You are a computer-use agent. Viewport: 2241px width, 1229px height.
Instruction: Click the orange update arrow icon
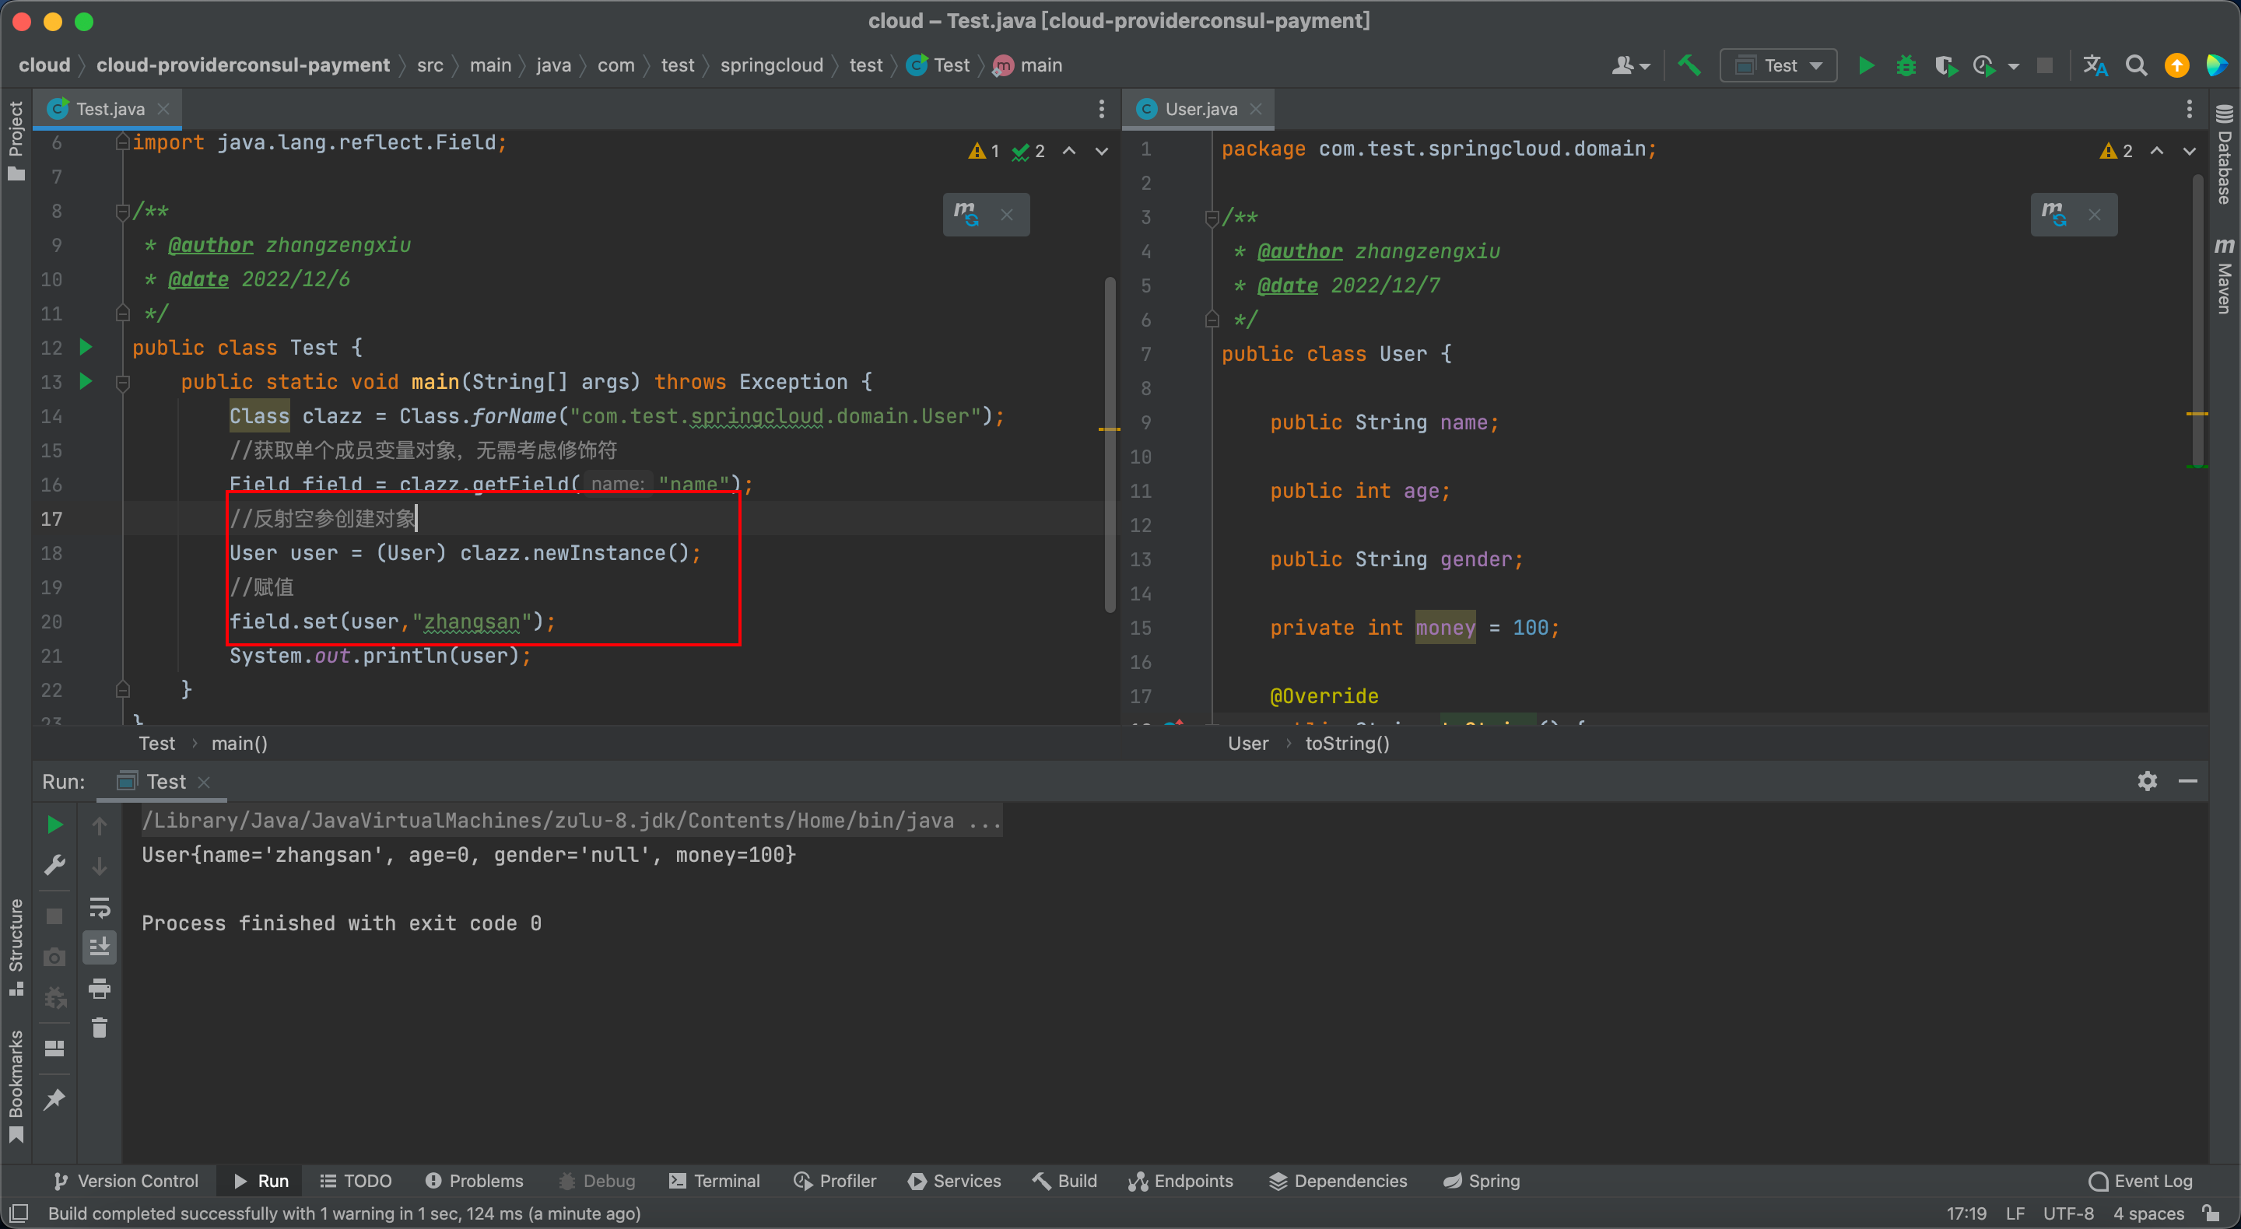pos(2176,65)
